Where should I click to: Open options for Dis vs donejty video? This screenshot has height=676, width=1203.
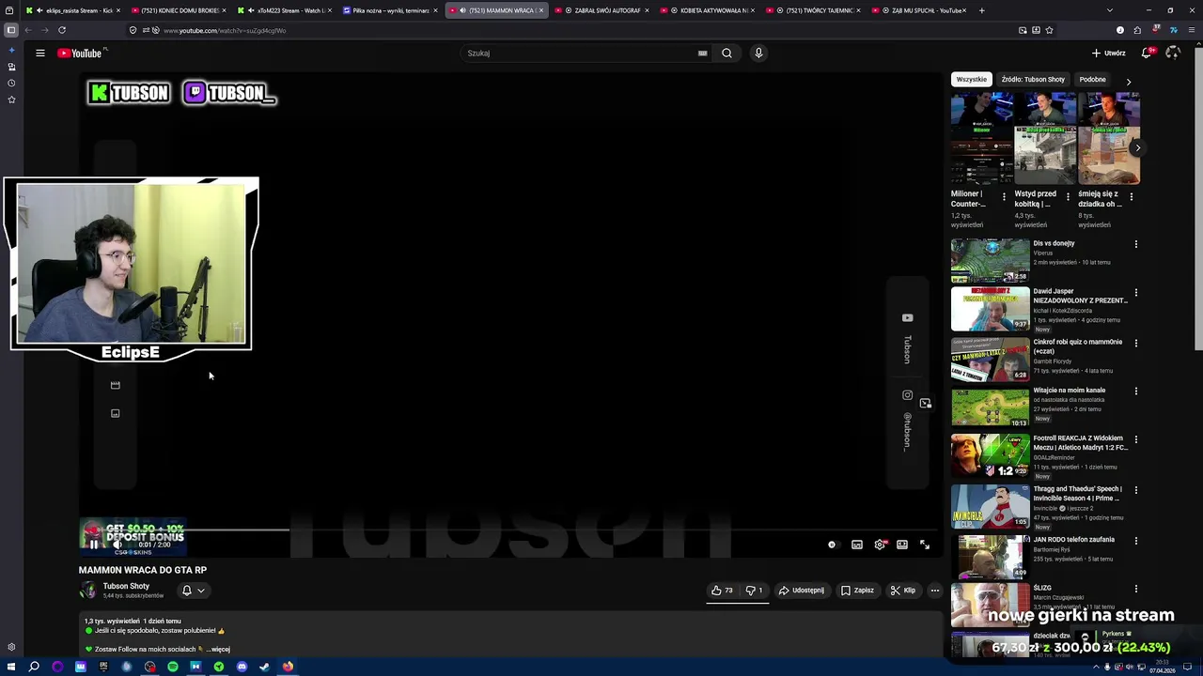[1135, 244]
